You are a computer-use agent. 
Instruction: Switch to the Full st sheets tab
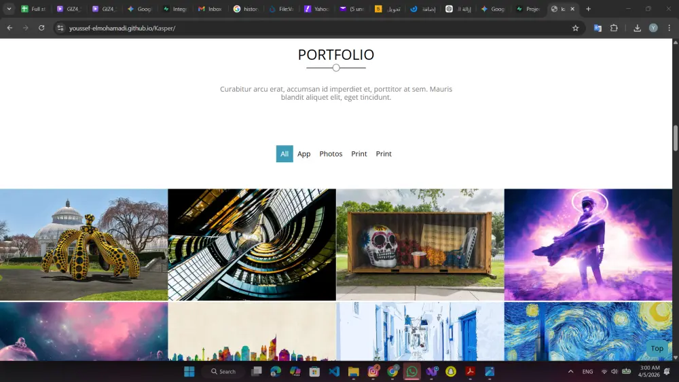pos(34,9)
